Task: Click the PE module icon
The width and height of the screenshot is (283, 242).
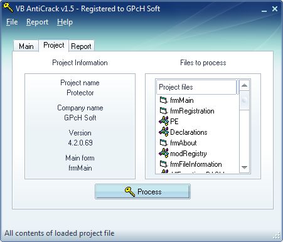Action: [x=164, y=121]
